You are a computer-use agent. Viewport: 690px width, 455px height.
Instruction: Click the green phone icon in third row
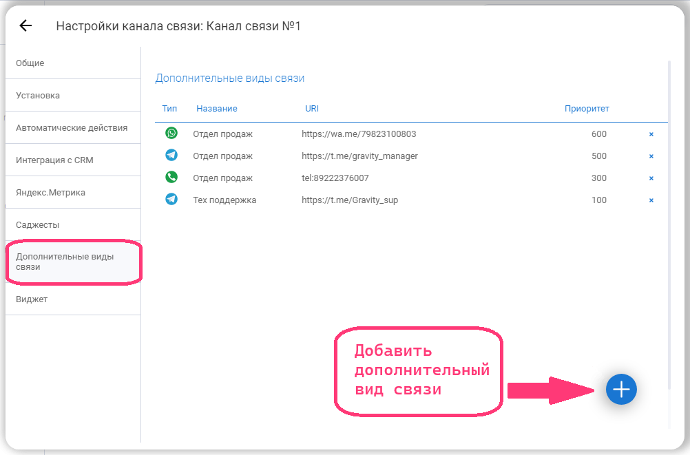(x=171, y=178)
